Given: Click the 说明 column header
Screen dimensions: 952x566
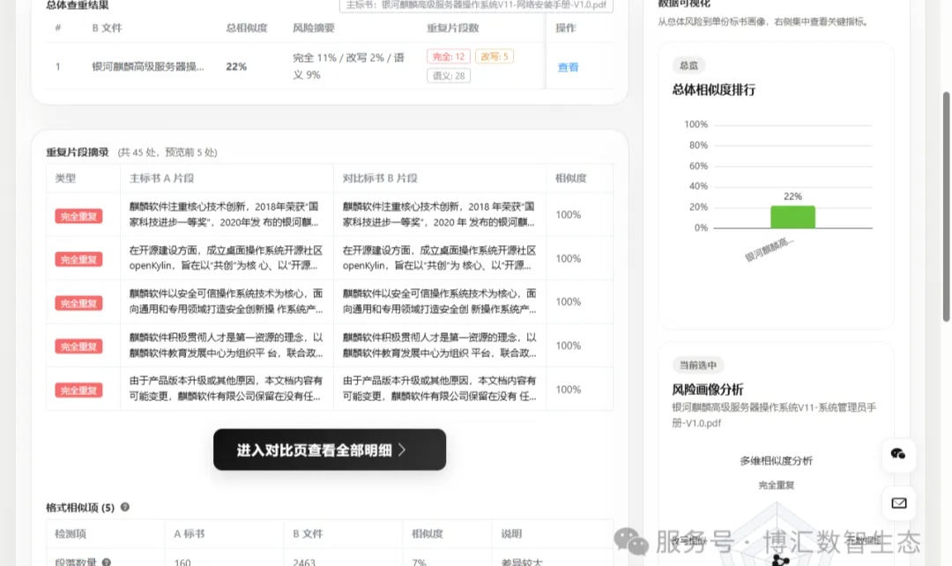Looking at the screenshot, I should click(x=511, y=533).
